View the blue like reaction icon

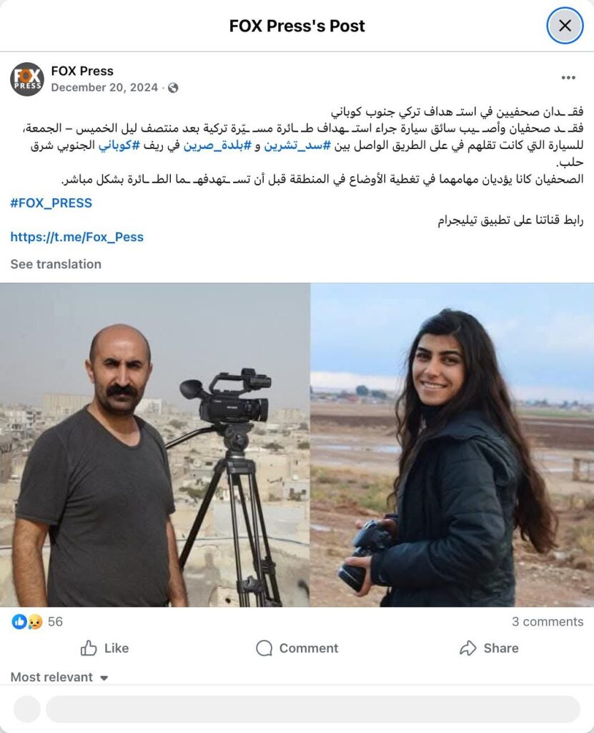click(19, 622)
